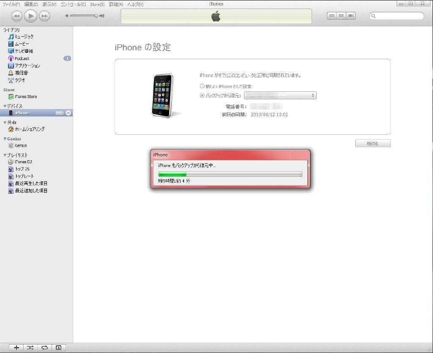Switch to Cover Flow view
Image resolution: width=433 pixels, height=353 pixels.
click(x=351, y=16)
